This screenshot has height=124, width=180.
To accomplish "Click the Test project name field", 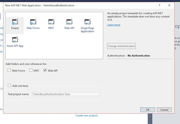I will click(66, 94).
